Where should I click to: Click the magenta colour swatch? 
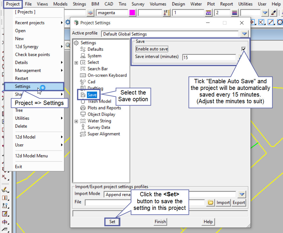[132, 13]
